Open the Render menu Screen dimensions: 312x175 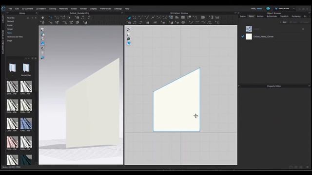(x=83, y=9)
